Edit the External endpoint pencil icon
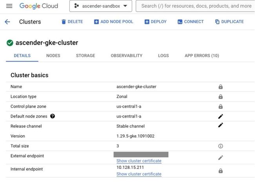This screenshot has height=183, width=255. 220,158
